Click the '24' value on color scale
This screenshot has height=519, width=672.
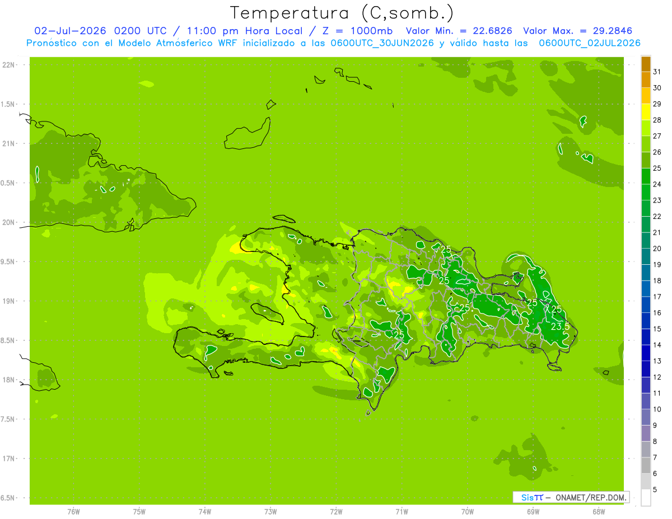pos(657,184)
